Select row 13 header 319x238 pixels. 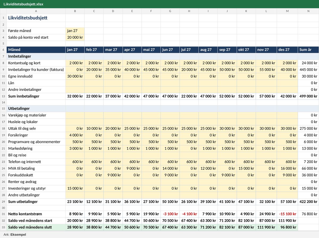[3, 96]
